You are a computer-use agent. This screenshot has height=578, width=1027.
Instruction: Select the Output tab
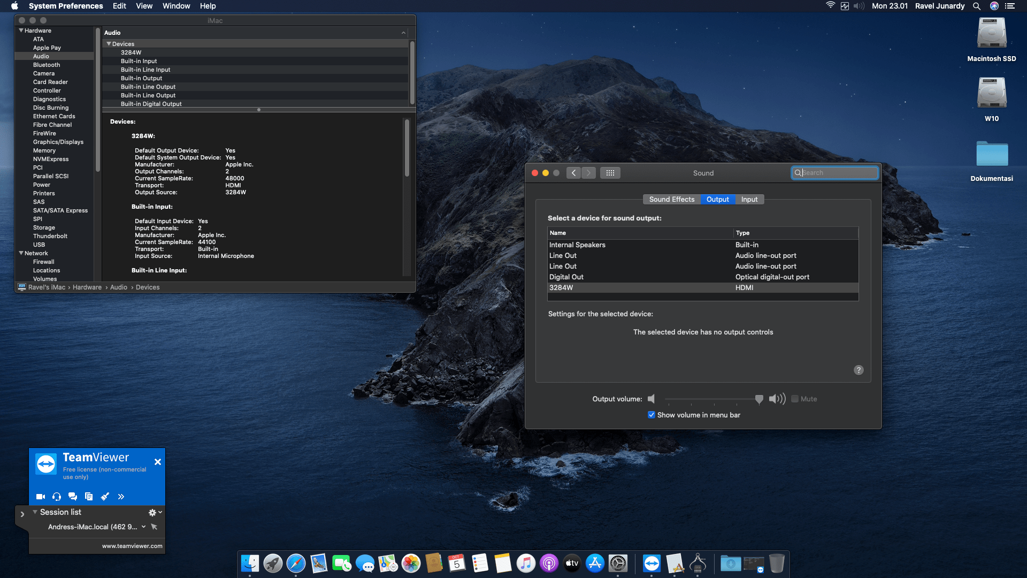pyautogui.click(x=718, y=200)
